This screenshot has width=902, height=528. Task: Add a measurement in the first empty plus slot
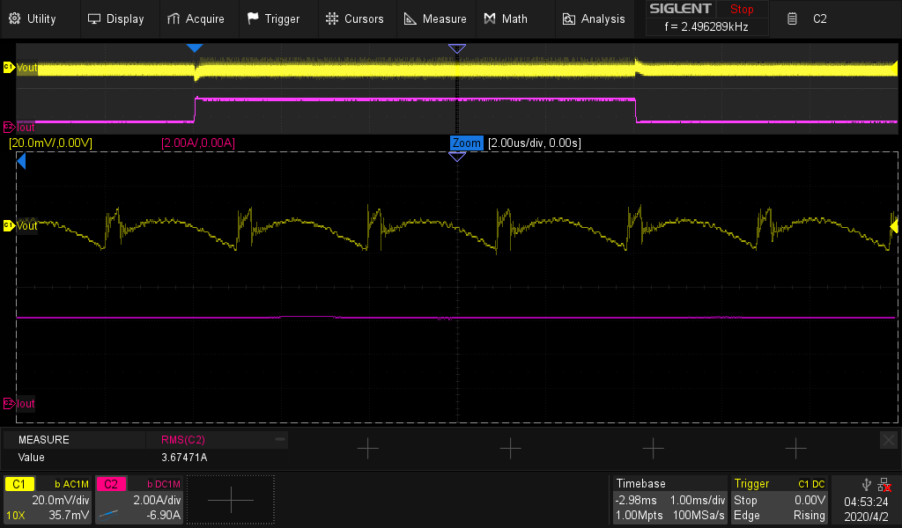pyautogui.click(x=367, y=448)
